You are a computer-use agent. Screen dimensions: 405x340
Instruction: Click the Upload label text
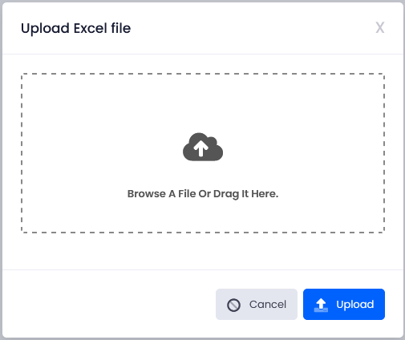[x=355, y=305]
